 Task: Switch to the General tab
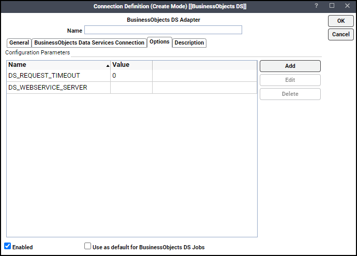19,42
